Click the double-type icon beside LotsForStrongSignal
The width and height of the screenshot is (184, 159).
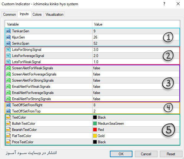click(8, 50)
